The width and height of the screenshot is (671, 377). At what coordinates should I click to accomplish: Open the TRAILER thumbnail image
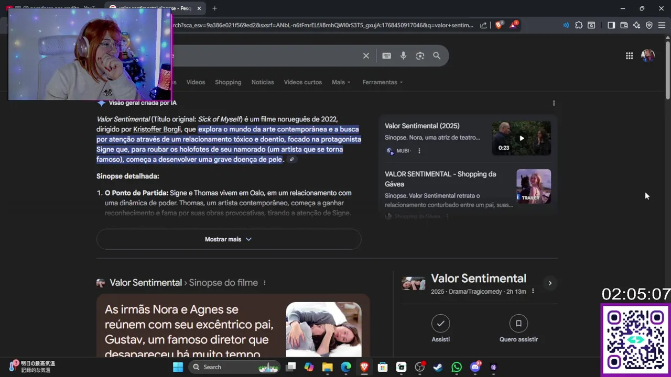click(534, 186)
